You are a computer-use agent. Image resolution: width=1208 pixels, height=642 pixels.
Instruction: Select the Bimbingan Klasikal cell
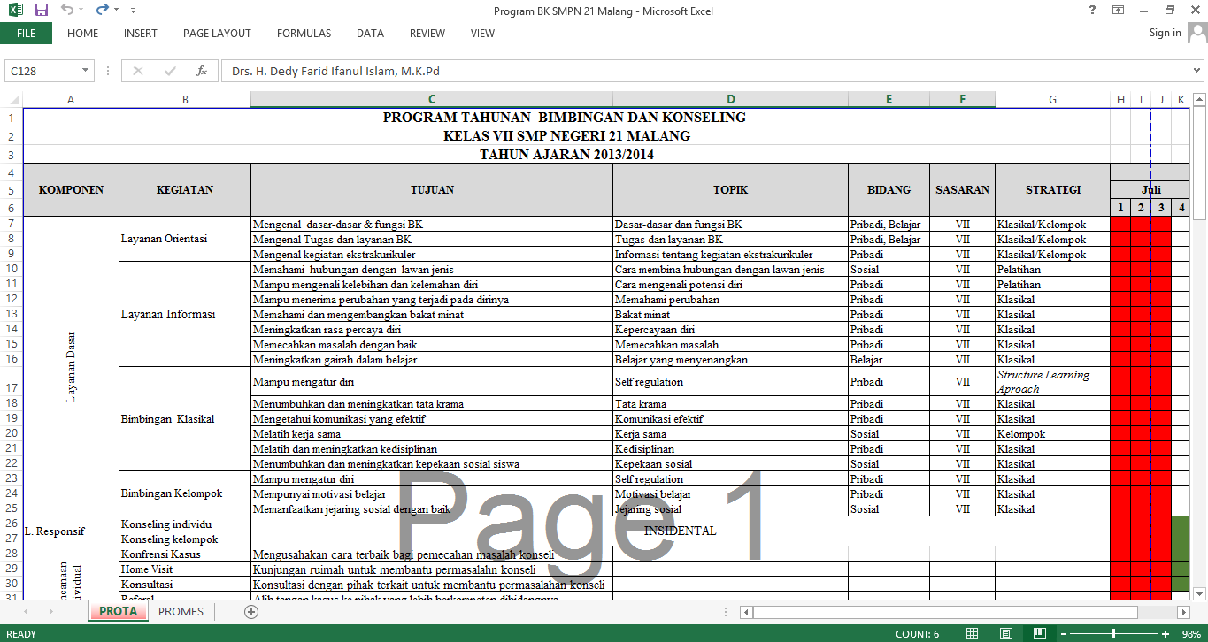tap(185, 419)
